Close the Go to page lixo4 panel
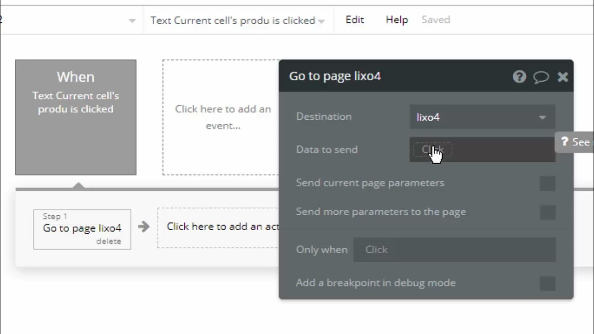 [x=563, y=77]
